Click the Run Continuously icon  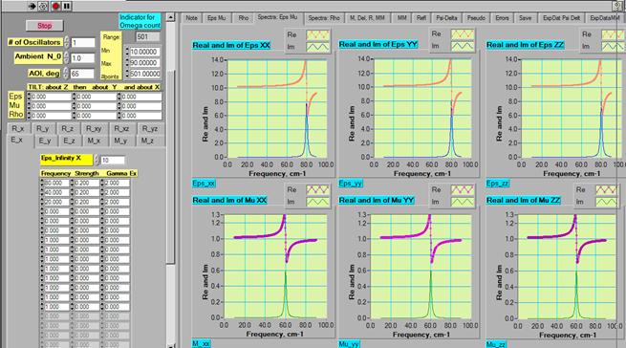pos(43,6)
